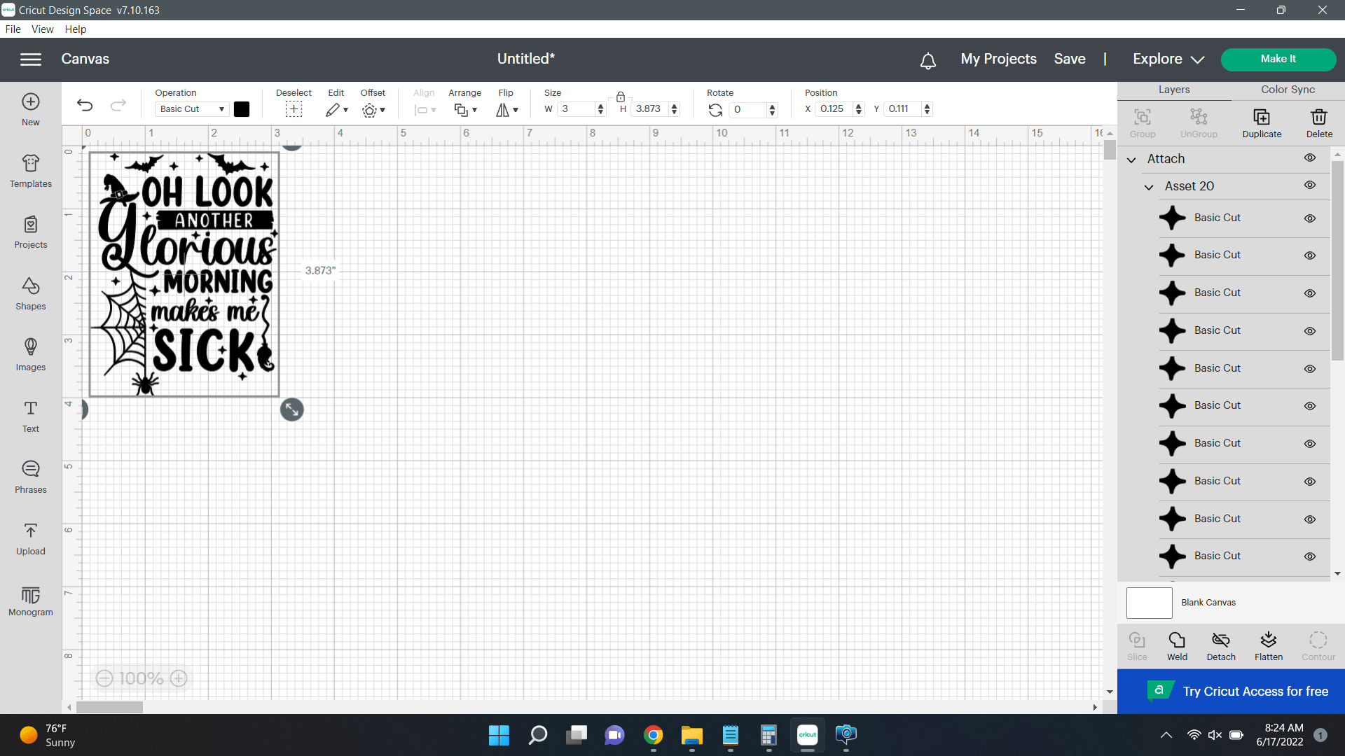Open the Shapes panel
Image resolution: width=1345 pixels, height=756 pixels.
[x=30, y=293]
